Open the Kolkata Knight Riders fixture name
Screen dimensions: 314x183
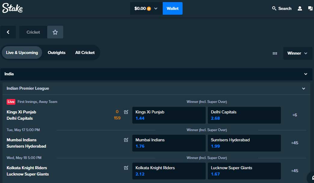tap(27, 168)
